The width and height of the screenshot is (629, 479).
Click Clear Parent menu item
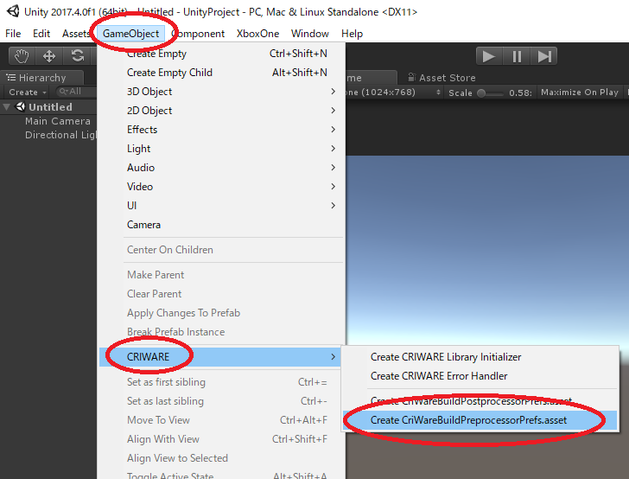point(221,294)
